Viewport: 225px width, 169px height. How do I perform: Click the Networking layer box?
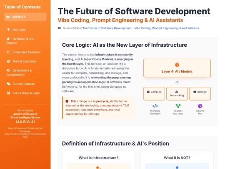177,93
